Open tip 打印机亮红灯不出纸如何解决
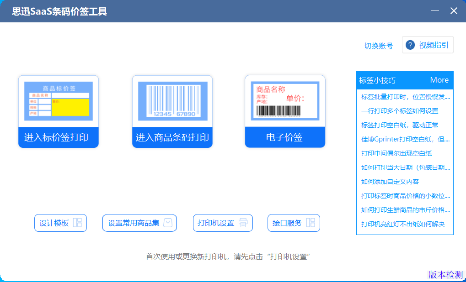Viewport: 466px width, 282px height. coord(403,224)
